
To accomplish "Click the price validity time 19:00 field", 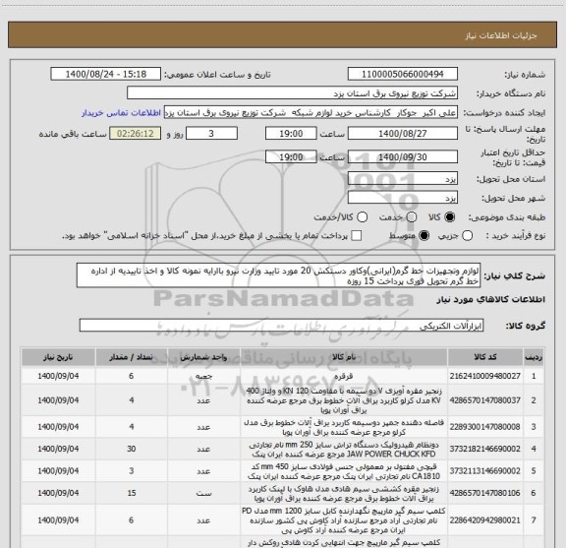I will click(291, 156).
